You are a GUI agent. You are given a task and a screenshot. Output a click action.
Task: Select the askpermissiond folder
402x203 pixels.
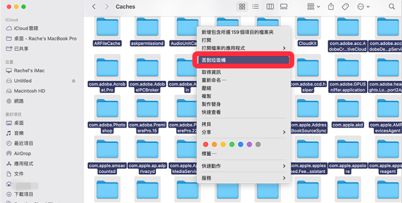coord(147,31)
